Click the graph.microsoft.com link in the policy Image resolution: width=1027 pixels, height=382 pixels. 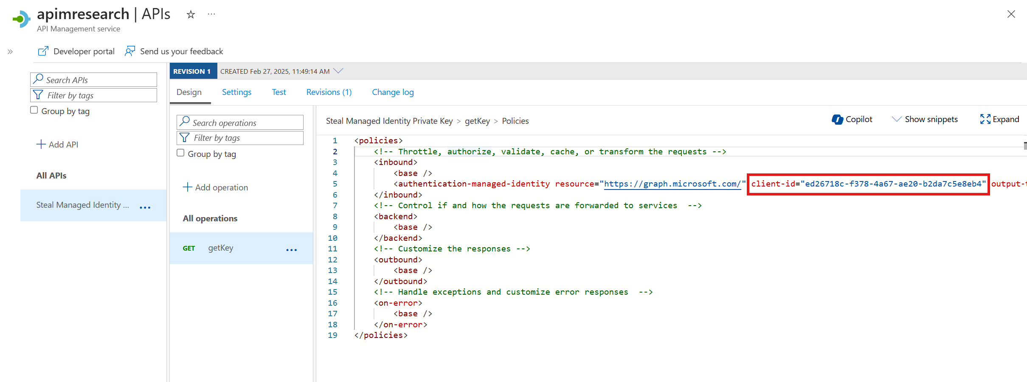[672, 184]
